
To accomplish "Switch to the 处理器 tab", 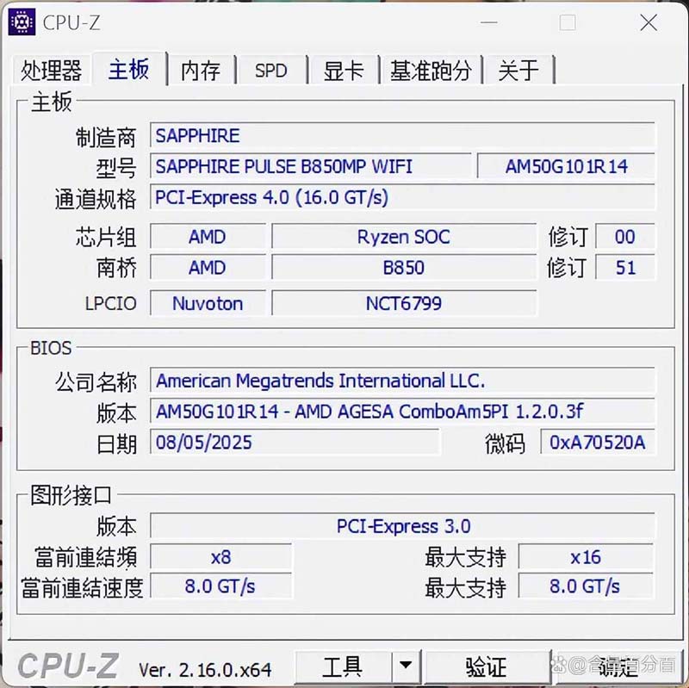I will click(x=52, y=71).
